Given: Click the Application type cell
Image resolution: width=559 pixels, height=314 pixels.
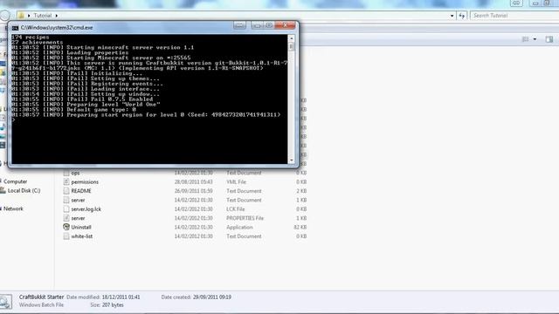Looking at the screenshot, I should click(239, 227).
